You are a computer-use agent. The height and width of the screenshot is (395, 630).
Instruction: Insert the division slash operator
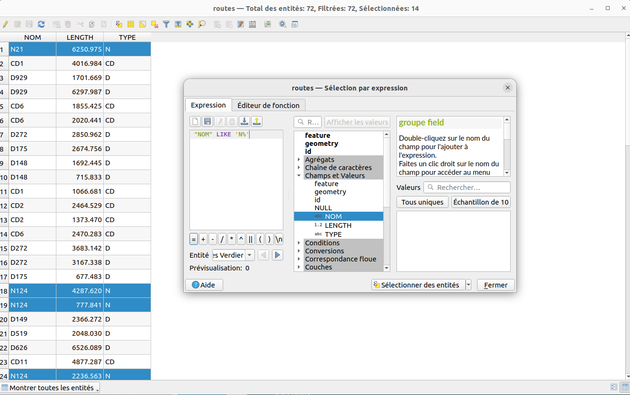pos(222,239)
